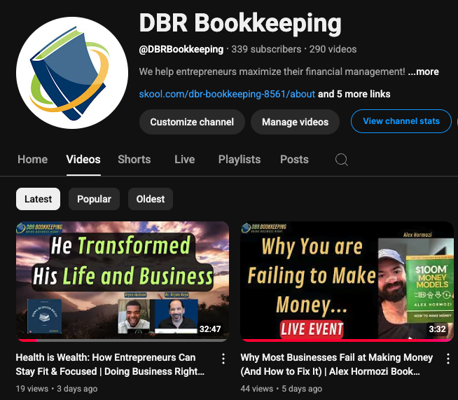The height and width of the screenshot is (400, 458).
Task: Sort videos by Oldest
Action: coord(151,199)
